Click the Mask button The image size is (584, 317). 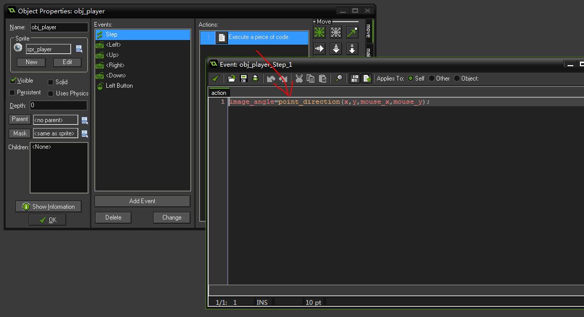(20, 133)
